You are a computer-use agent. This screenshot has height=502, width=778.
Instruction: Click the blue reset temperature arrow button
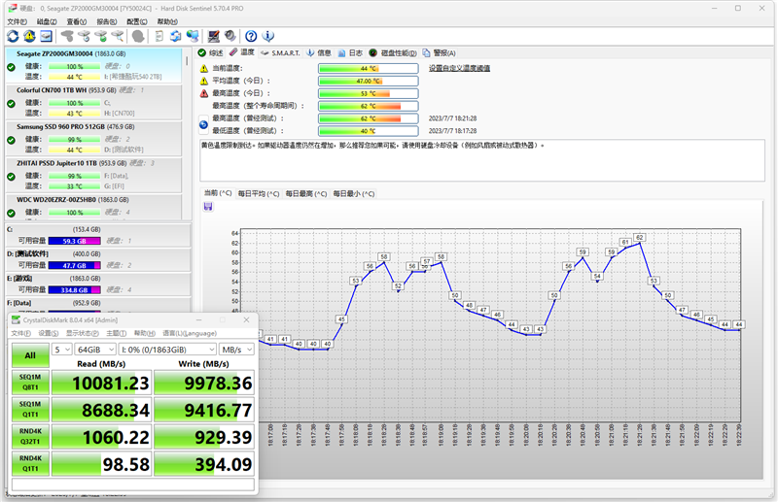203,125
